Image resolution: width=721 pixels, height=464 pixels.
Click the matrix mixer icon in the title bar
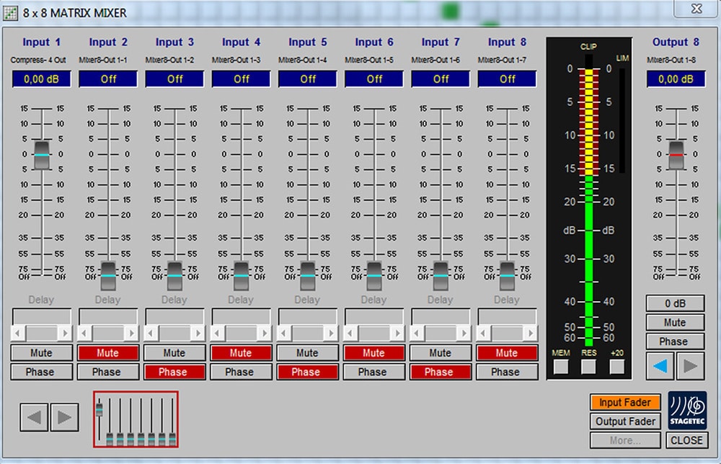11,12
